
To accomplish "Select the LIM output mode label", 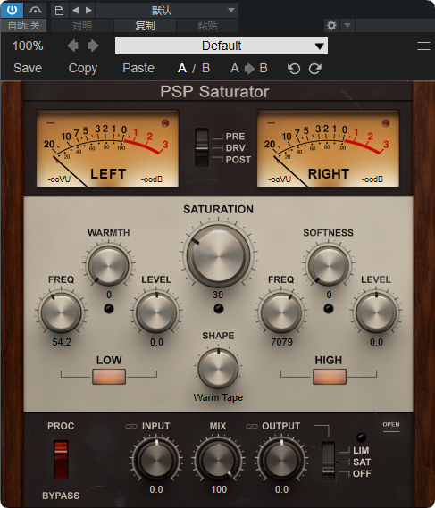I will pos(361,450).
